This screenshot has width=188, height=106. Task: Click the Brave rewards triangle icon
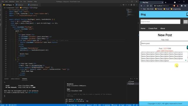(178, 6)
